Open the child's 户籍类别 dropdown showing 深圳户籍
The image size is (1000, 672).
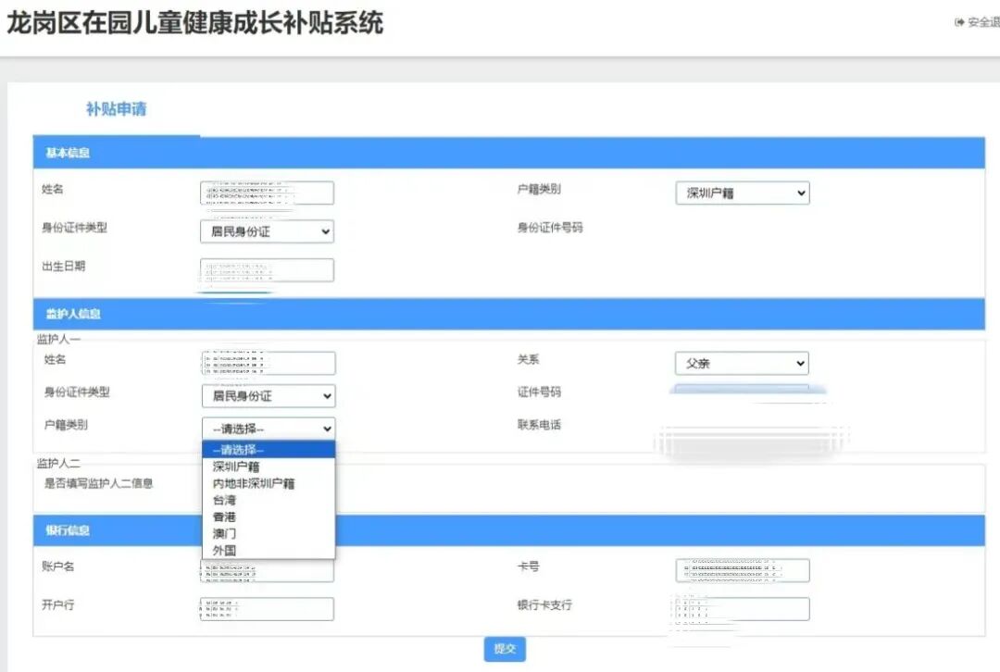pos(742,193)
